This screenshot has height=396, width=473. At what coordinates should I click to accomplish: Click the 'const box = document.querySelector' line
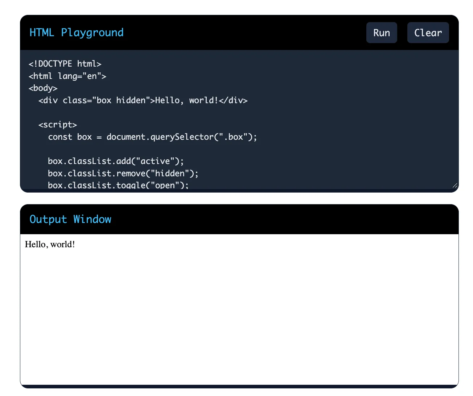click(x=152, y=137)
